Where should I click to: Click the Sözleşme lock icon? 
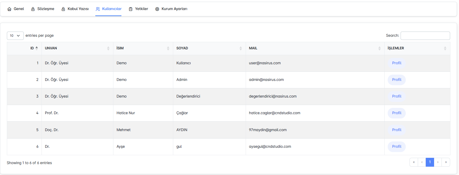33,9
